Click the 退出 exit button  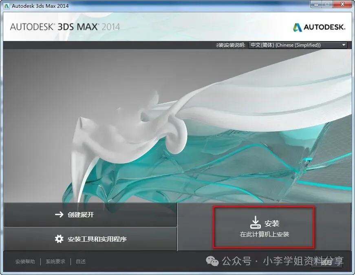tap(326, 262)
